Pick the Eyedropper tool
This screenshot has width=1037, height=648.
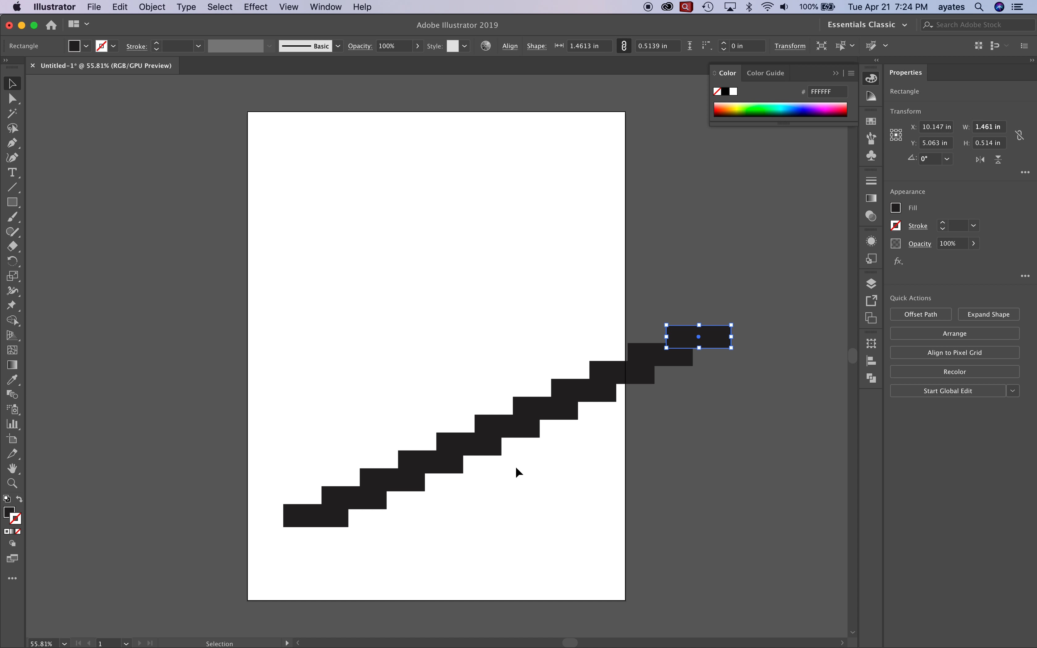[12, 379]
